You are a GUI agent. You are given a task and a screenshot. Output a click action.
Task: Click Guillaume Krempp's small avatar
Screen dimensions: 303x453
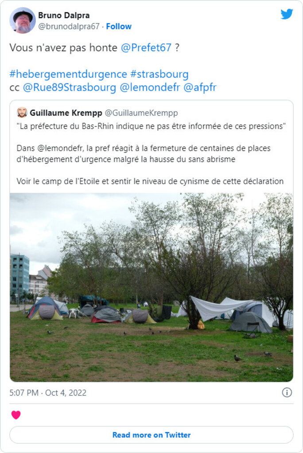pos(22,113)
